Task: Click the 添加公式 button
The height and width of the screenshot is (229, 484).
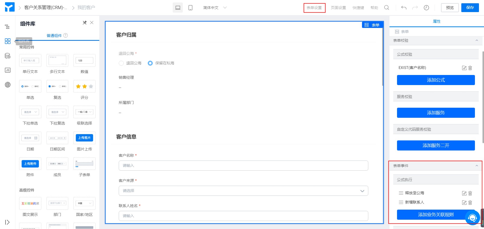Action: [436, 80]
